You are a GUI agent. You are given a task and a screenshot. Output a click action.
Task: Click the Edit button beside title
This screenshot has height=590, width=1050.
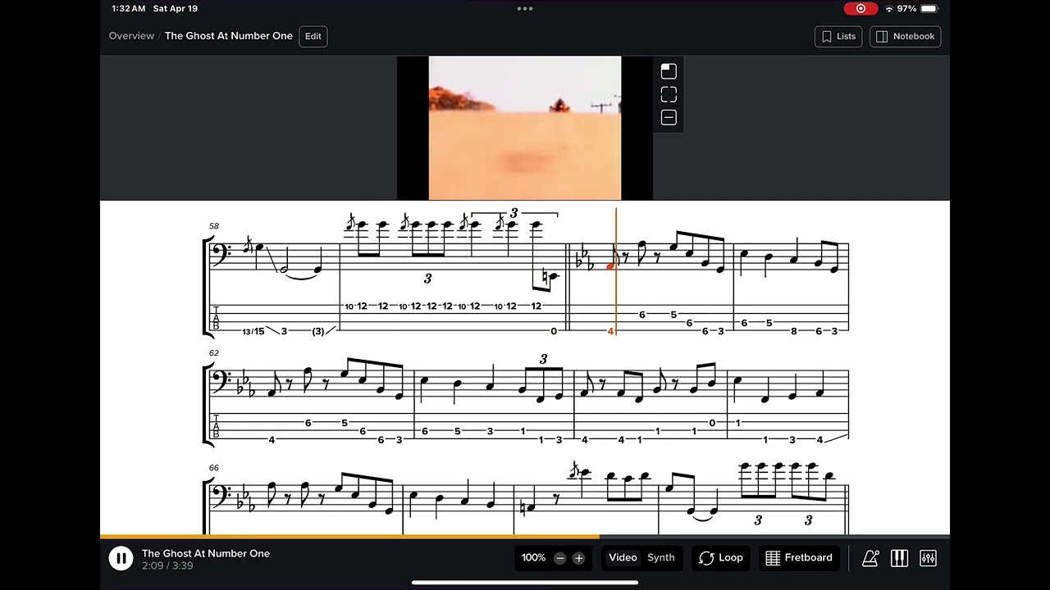click(313, 36)
